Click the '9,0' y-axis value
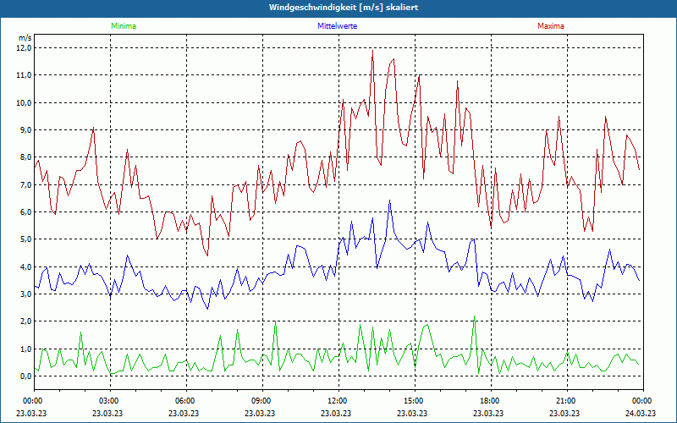 [x=26, y=130]
